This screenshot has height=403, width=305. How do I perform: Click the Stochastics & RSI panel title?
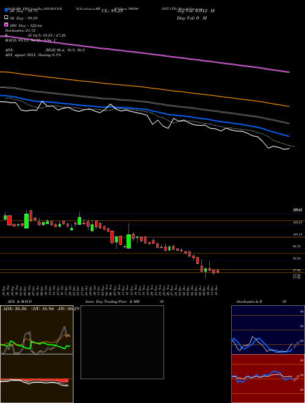(261, 302)
